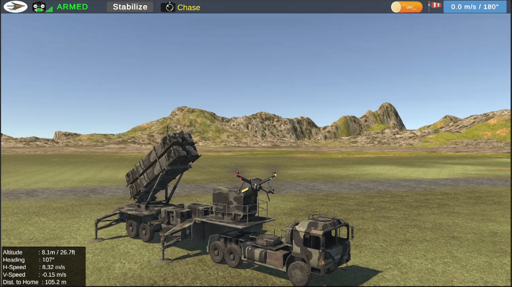Screen dimensions: 512x287
Task: Open the Stabilize flight mode selector
Action: coord(130,7)
